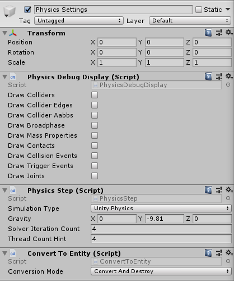Image resolution: width=234 pixels, height=281 pixels.
Task: Enable Draw Contacts checkbox
Action: pyautogui.click(x=95, y=146)
